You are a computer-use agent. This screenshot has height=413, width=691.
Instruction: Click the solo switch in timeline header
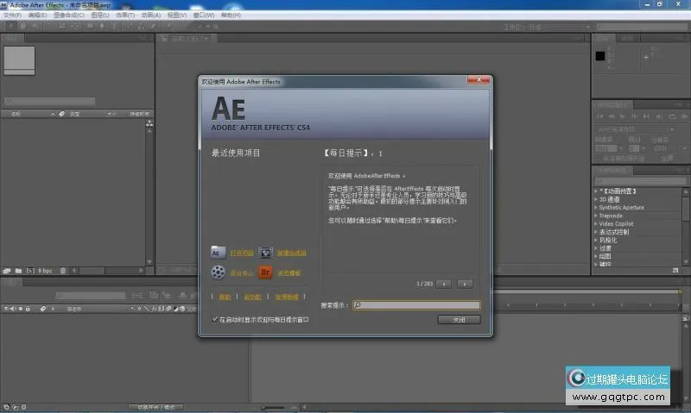coord(20,309)
